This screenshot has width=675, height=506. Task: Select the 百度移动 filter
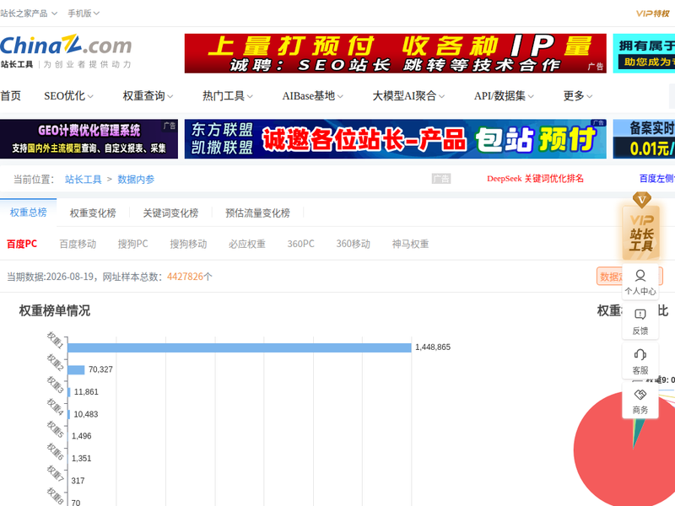78,244
